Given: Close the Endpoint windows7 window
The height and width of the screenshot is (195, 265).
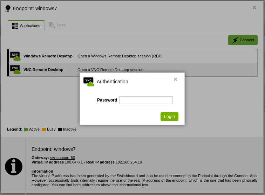Looking at the screenshot, I should [x=254, y=7].
